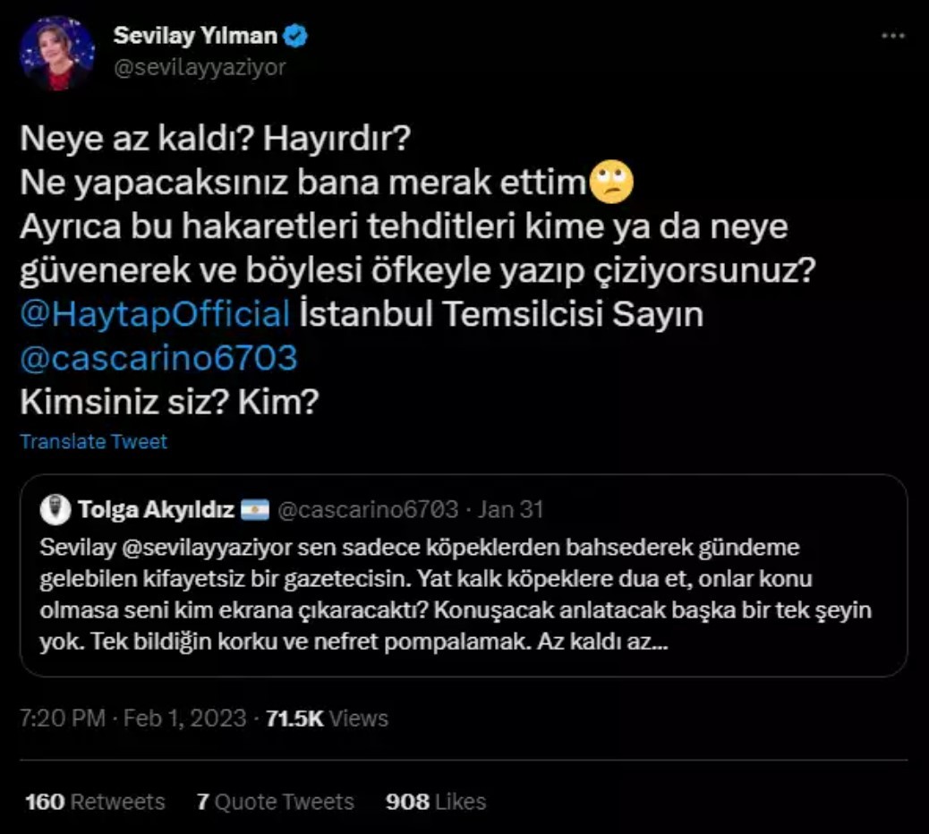Click the 7:20 PM · Feb 1, 2023 timestamp

pos(132,718)
